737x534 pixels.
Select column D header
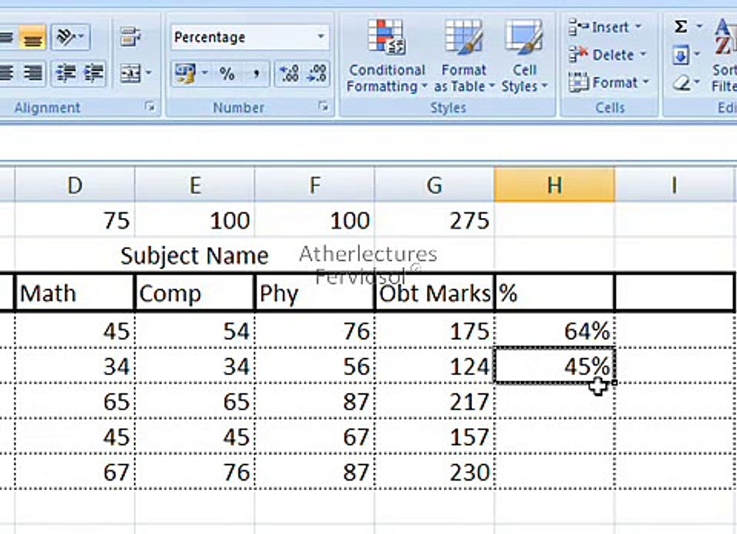coord(75,185)
